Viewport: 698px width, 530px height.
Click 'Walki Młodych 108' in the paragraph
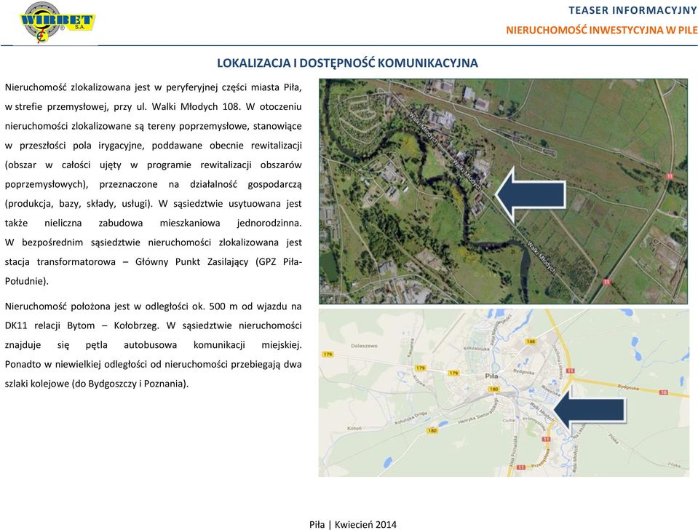click(196, 106)
